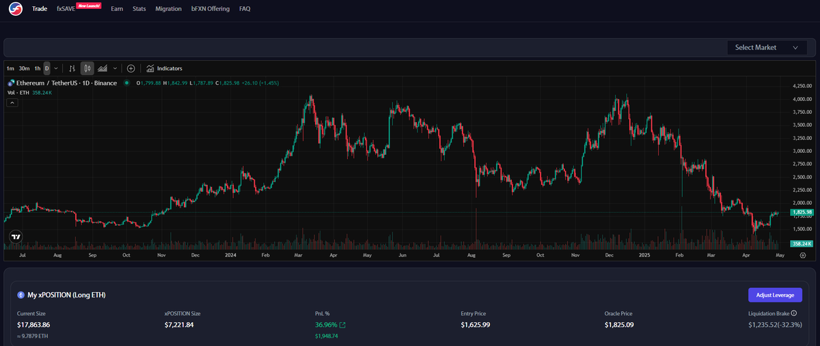Click the compare or add symbol plus icon
Image resolution: width=820 pixels, height=346 pixels.
[131, 68]
